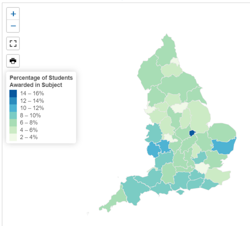Select the 4 – 6% legend swatch
Image resolution: width=250 pixels, height=226 pixels.
click(13, 130)
